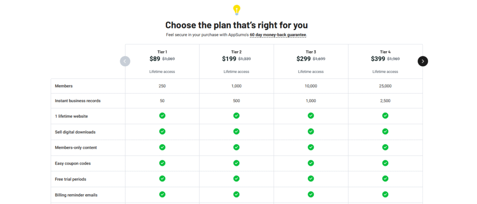Select the Tier 2 $199 plan header
The width and height of the screenshot is (477, 204).
coord(236,62)
